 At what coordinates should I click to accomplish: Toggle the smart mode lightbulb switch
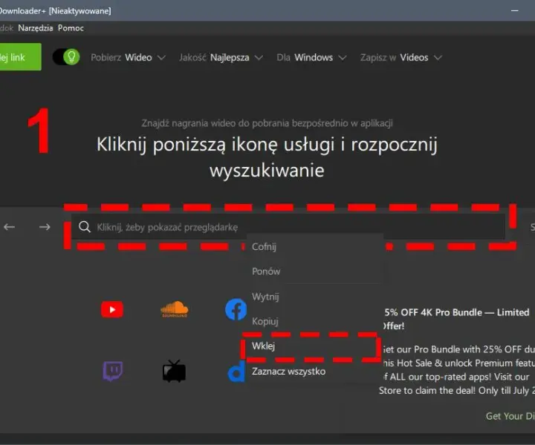[x=66, y=57]
